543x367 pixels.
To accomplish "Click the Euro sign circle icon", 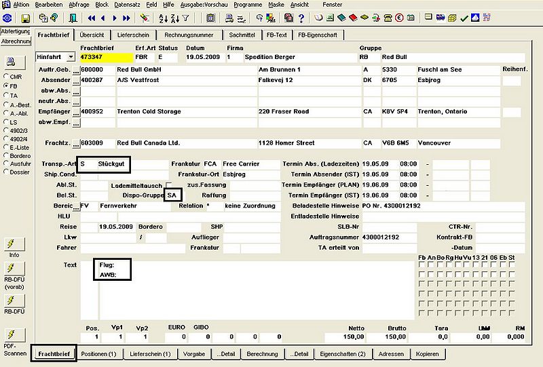I will [399, 18].
